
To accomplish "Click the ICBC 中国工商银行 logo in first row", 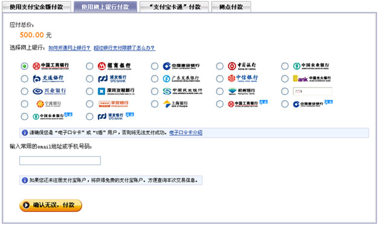I will (51, 66).
